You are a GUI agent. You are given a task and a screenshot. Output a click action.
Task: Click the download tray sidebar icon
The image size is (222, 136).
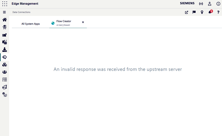(x=4, y=50)
